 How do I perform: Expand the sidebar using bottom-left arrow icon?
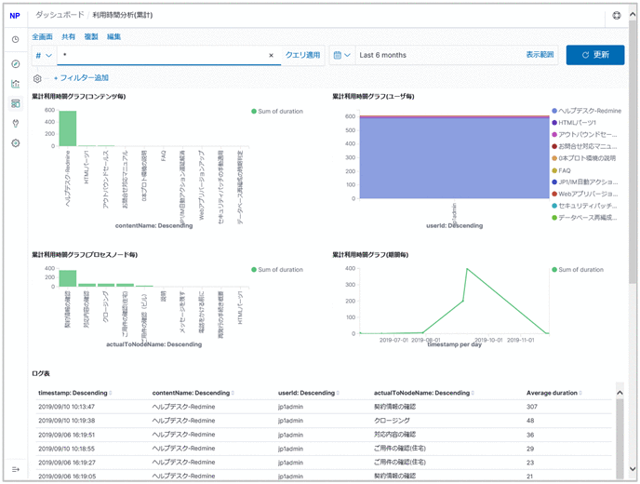click(15, 469)
